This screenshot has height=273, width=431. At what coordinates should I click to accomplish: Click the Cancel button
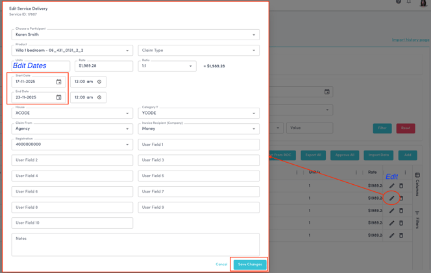point(221,265)
